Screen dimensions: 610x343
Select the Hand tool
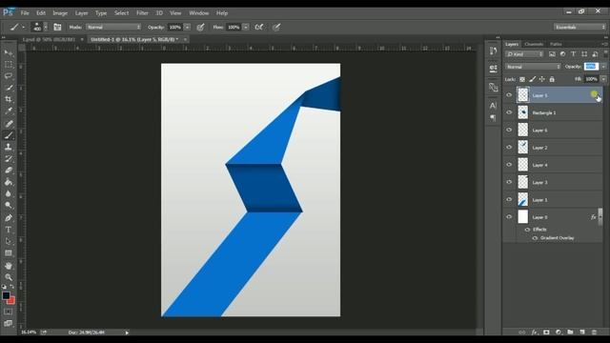pos(9,266)
